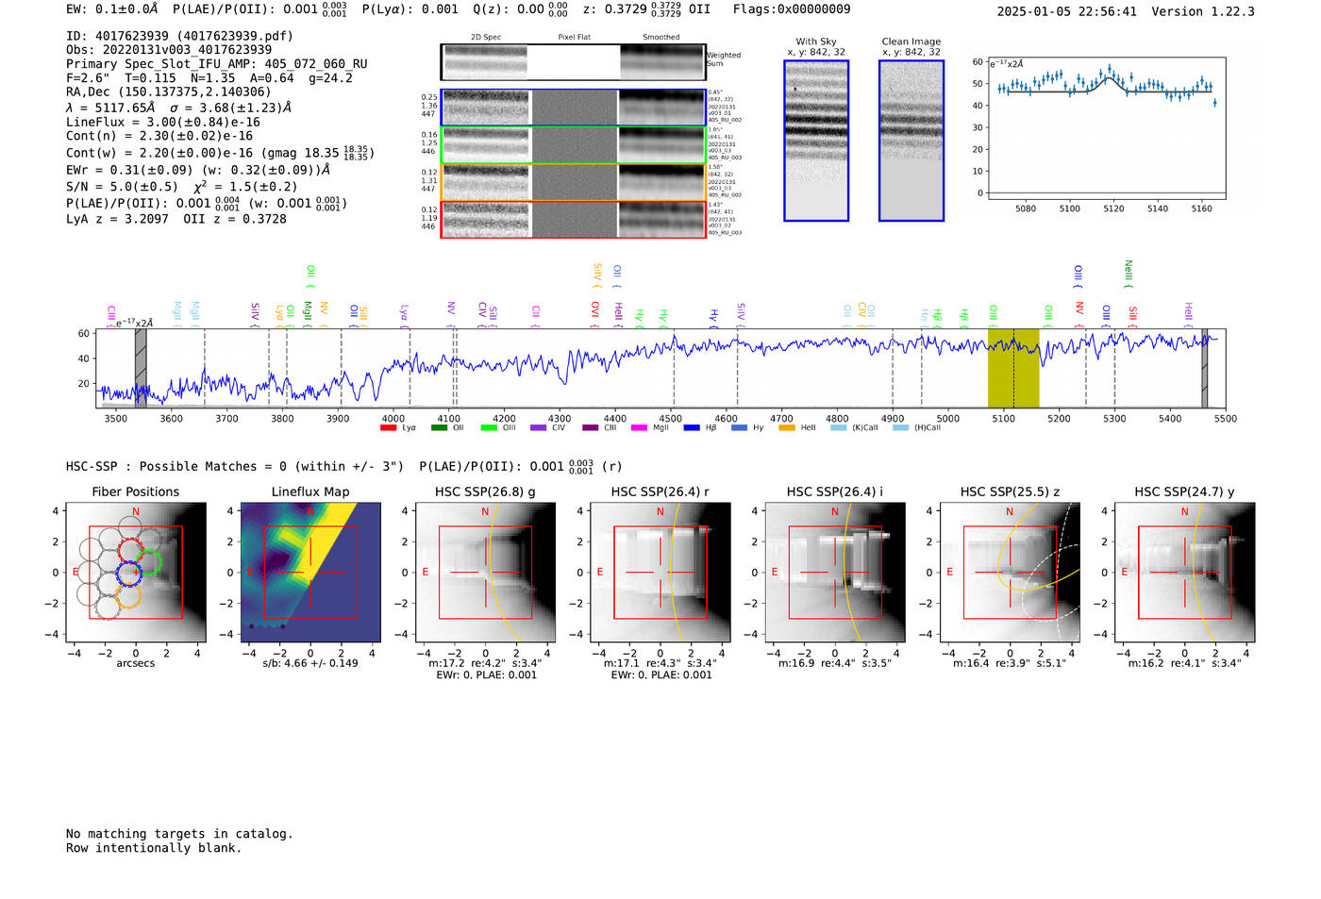
Task: Click the 'Pixel Flat' column header
Action: [x=575, y=38]
